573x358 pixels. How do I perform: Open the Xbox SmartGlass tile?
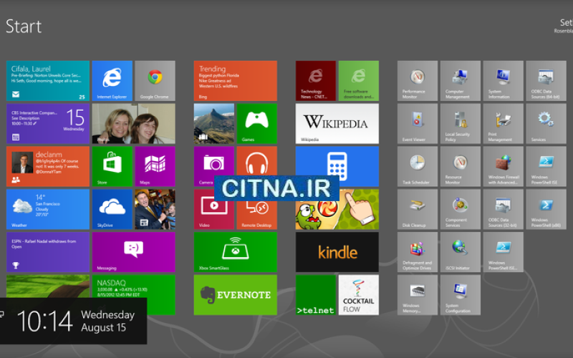point(235,252)
